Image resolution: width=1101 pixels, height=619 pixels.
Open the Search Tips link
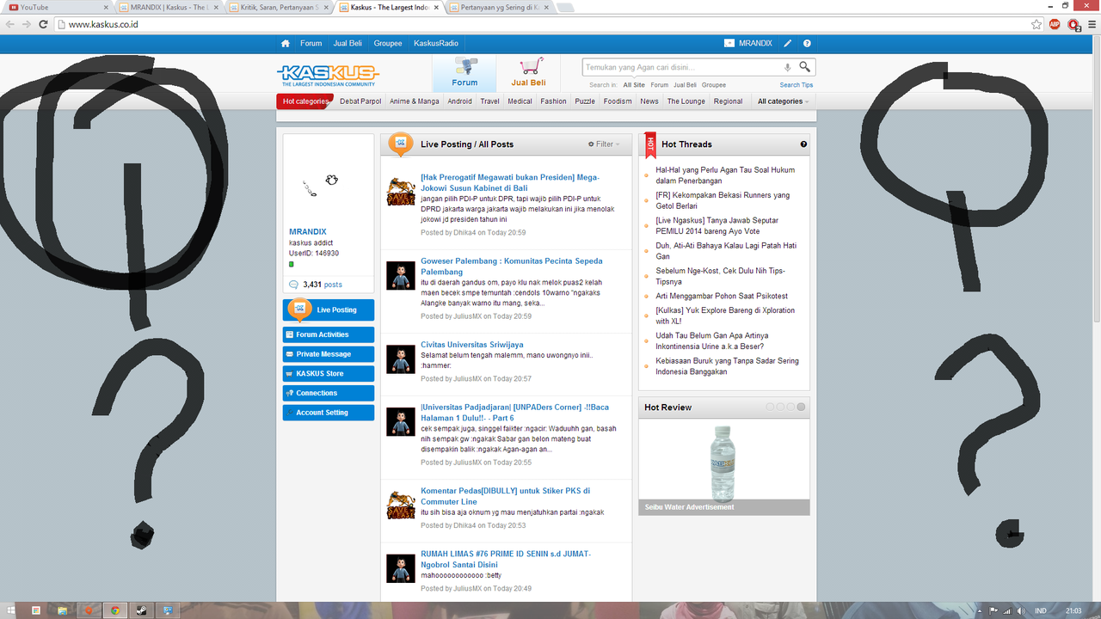tap(797, 85)
